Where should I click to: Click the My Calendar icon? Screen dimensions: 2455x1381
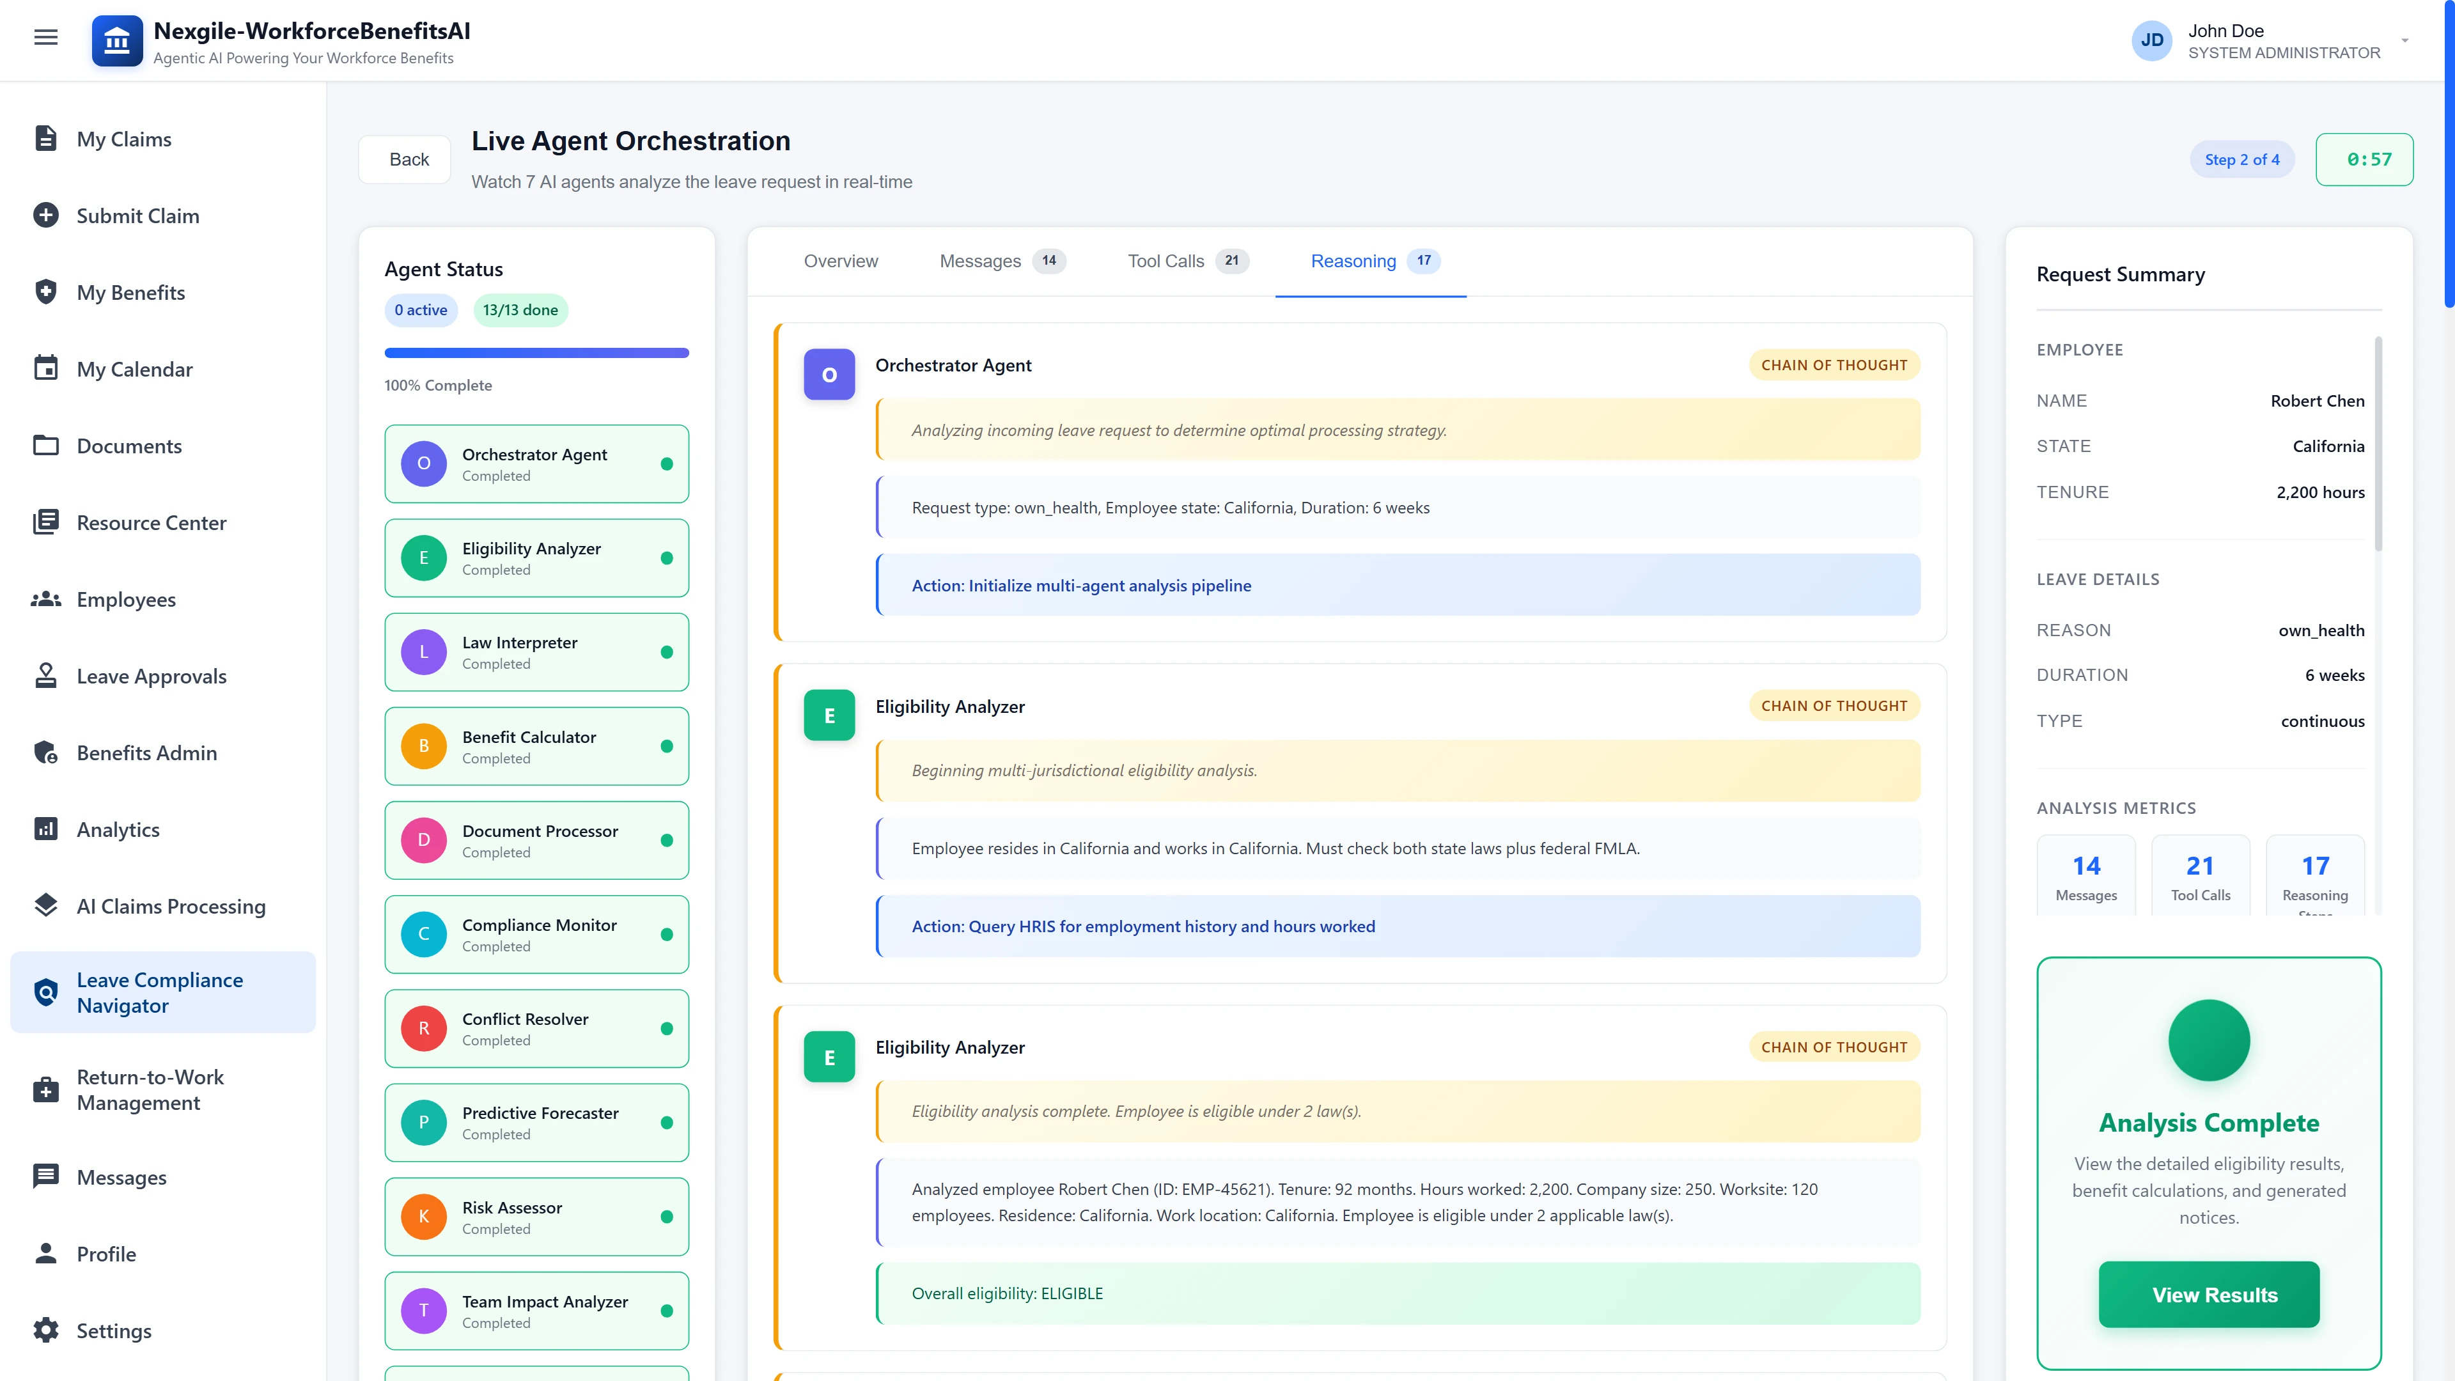pos(47,368)
